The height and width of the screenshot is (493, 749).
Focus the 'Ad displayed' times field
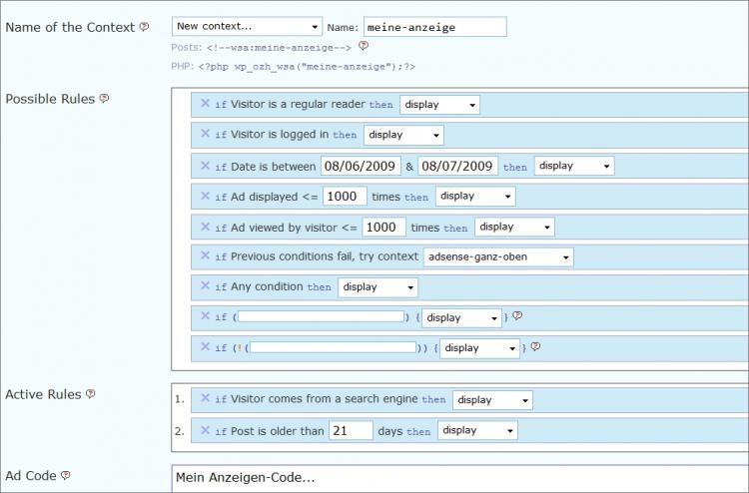pos(346,197)
